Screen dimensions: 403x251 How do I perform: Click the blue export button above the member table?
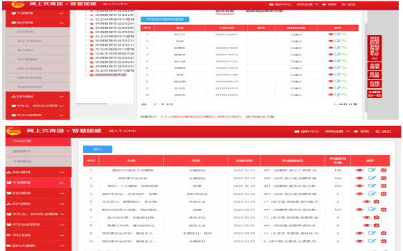[x=165, y=19]
